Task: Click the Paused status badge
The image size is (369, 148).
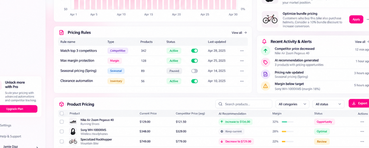Action: click(x=174, y=71)
